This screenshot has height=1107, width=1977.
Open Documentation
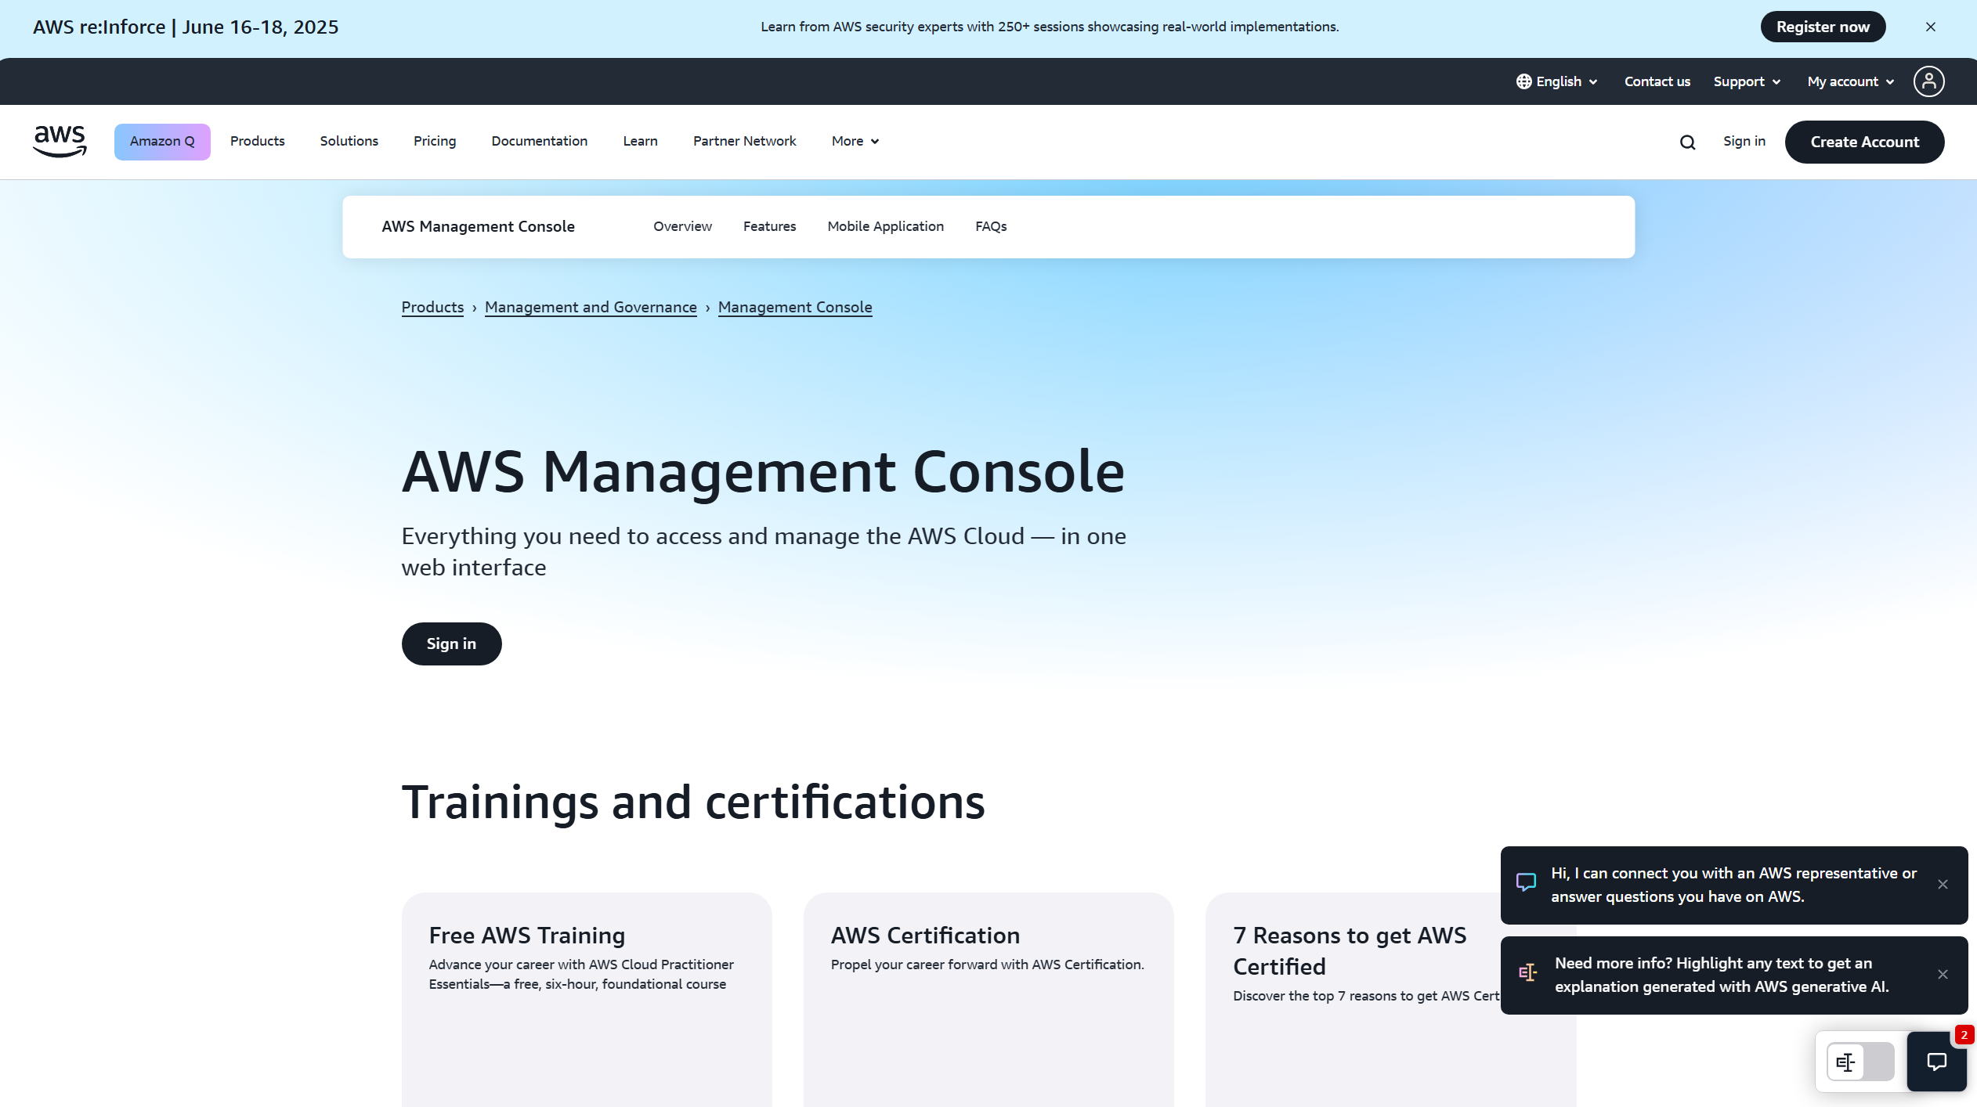tap(539, 142)
